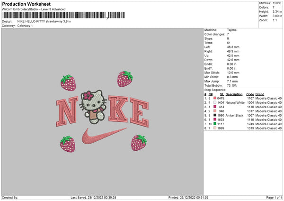Click the Max Stitch value '10.0 mm'
The image size is (284, 201).
[233, 73]
